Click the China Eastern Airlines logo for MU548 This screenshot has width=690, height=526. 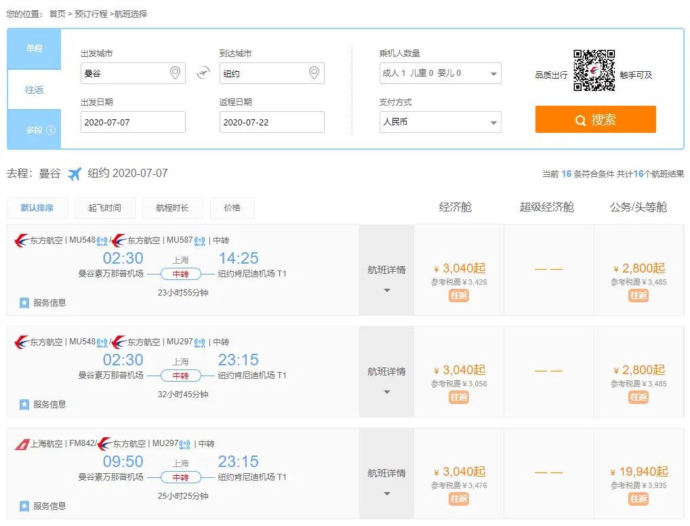20,240
